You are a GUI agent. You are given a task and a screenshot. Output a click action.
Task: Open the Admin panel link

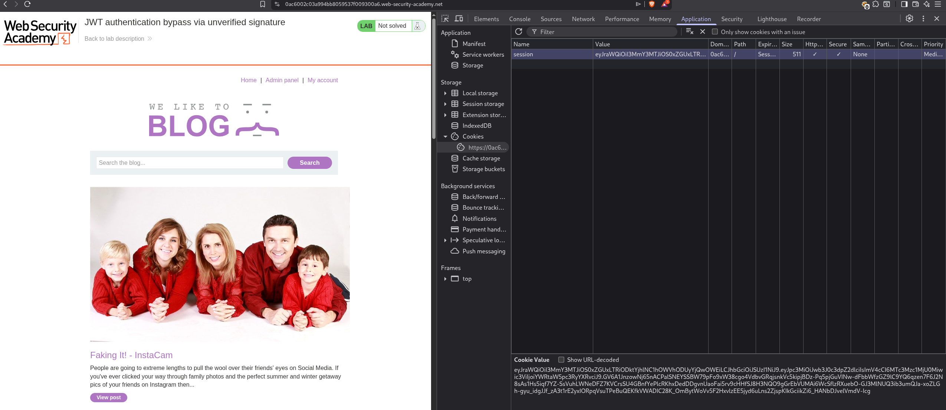tap(282, 80)
